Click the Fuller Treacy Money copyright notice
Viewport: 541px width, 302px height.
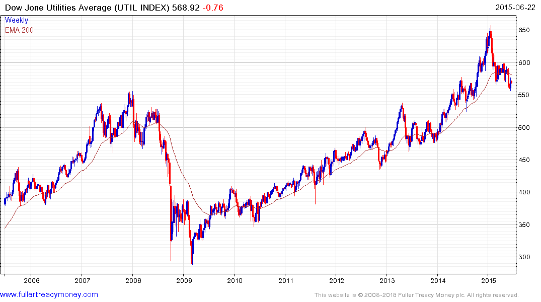tap(417, 295)
